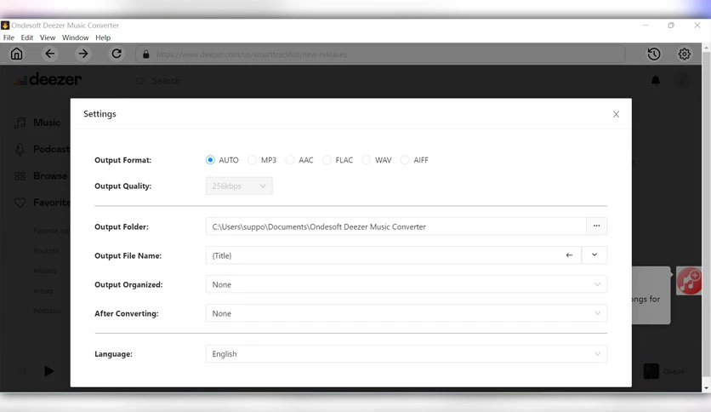Go back with the left arrow icon
The height and width of the screenshot is (412, 711).
pyautogui.click(x=50, y=54)
